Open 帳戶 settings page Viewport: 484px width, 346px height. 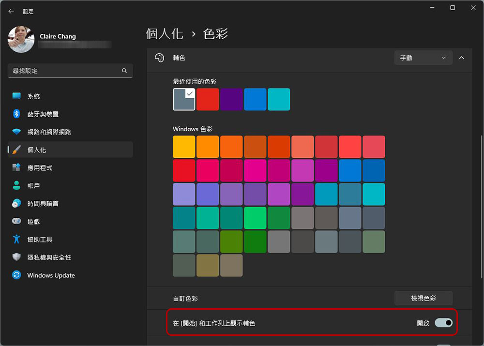point(70,185)
